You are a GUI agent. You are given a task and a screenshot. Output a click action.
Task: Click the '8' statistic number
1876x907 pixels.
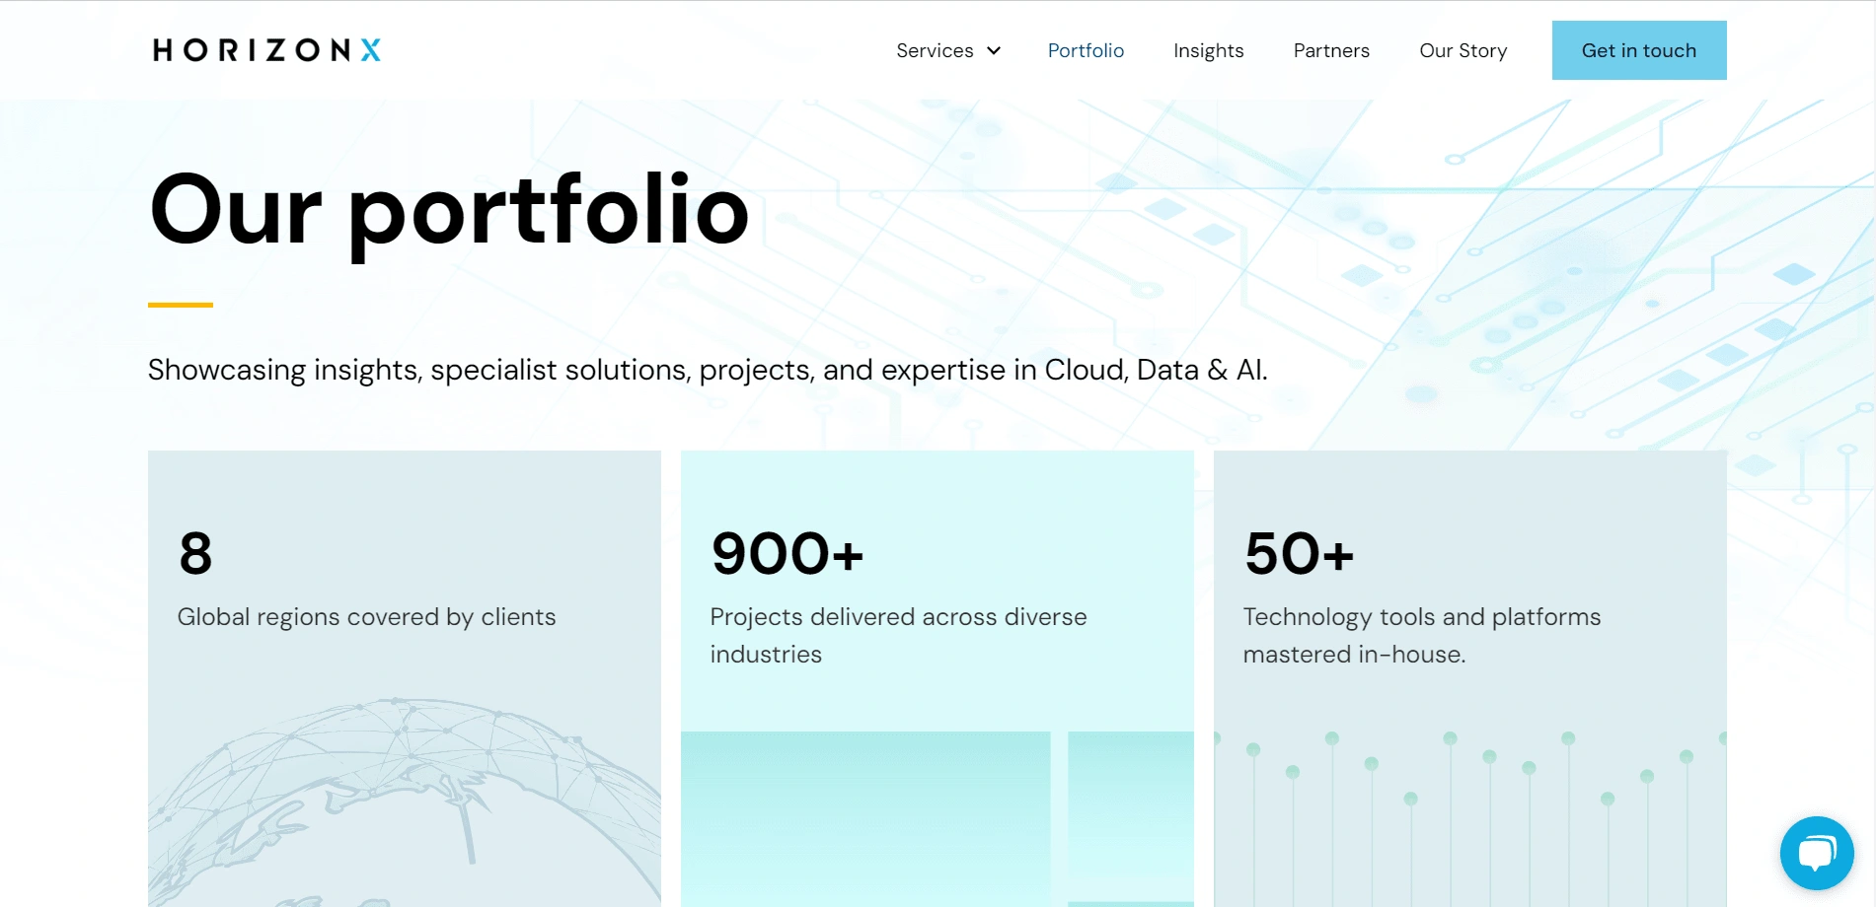tap(195, 553)
